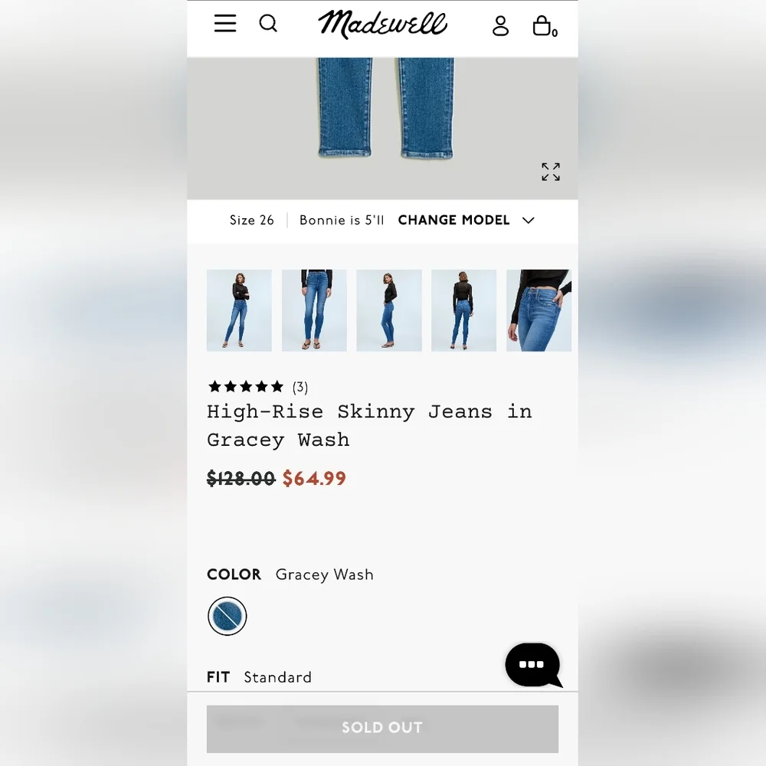The height and width of the screenshot is (766, 766).
Task: View the waist close-up thumbnail
Action: (538, 310)
